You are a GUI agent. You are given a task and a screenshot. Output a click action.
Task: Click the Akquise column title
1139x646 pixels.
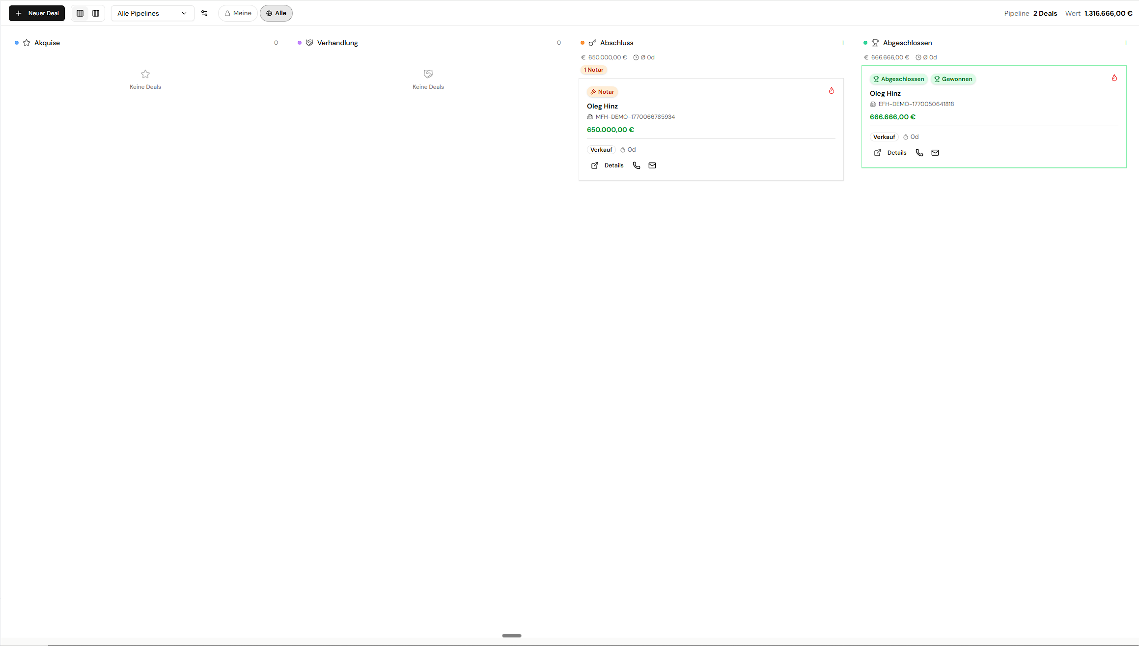[47, 43]
